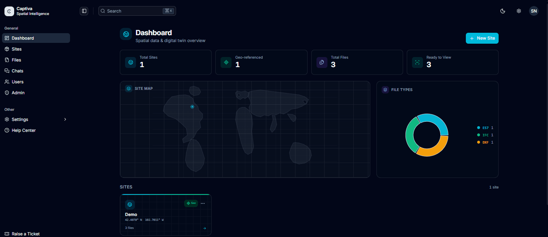Open the top-right settings gear icon
The image size is (548, 237).
pos(518,11)
